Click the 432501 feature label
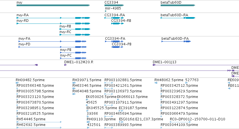This screenshot has height=129, width=239. click(x=94, y=125)
